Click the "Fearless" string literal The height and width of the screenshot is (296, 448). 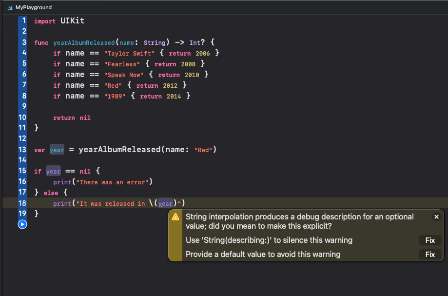(122, 64)
